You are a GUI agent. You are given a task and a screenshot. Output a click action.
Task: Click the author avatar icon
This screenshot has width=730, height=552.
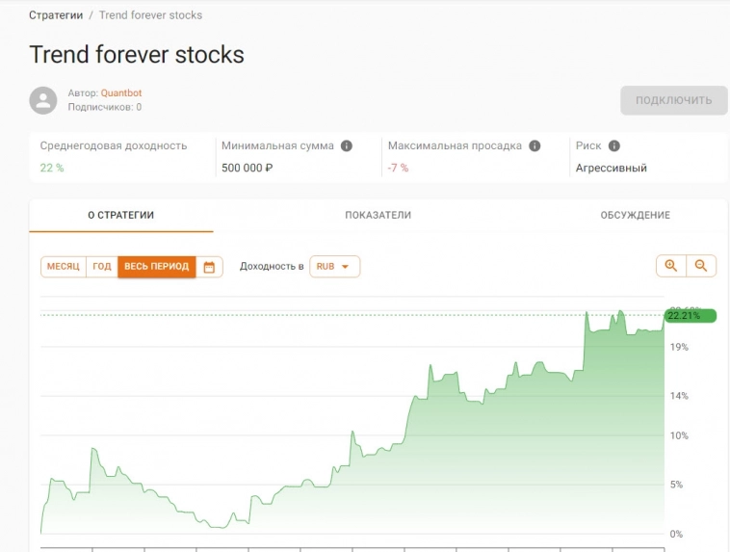(x=43, y=100)
